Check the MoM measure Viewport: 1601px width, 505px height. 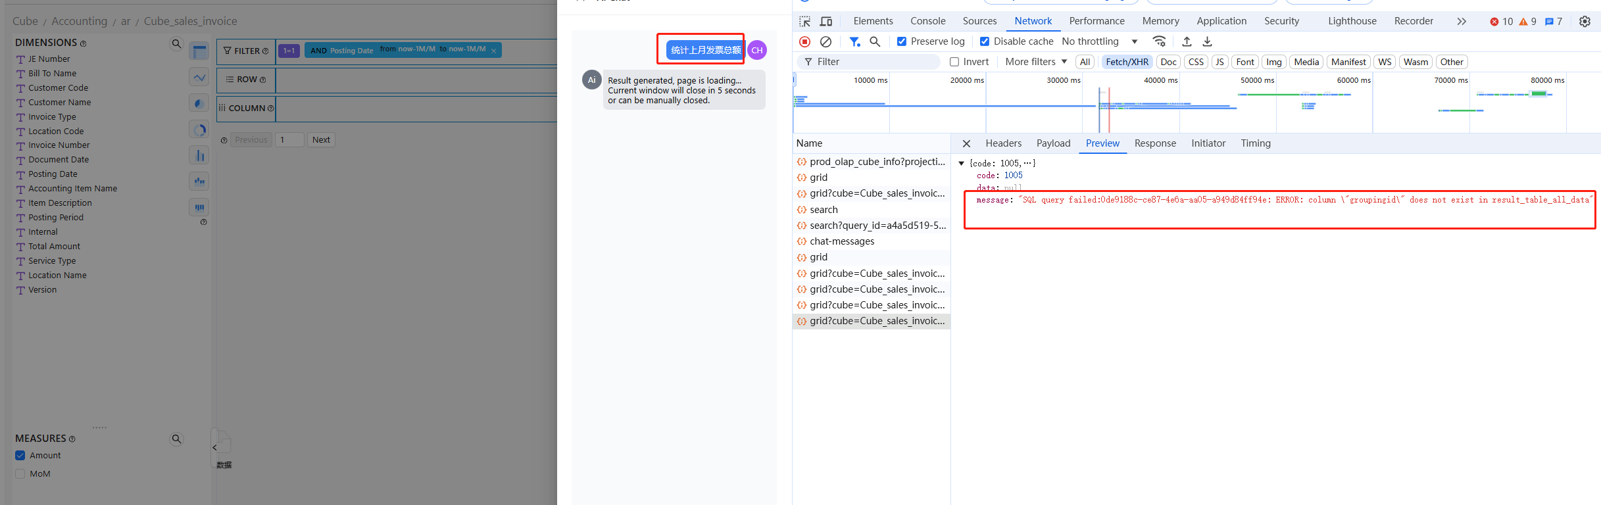[x=20, y=473]
